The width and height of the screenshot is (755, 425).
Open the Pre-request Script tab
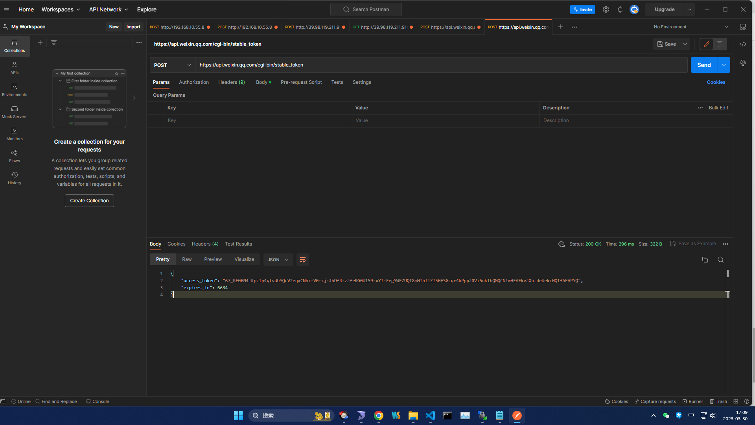[x=301, y=82]
